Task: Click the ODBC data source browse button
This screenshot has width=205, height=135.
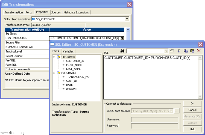Action: click(177, 111)
